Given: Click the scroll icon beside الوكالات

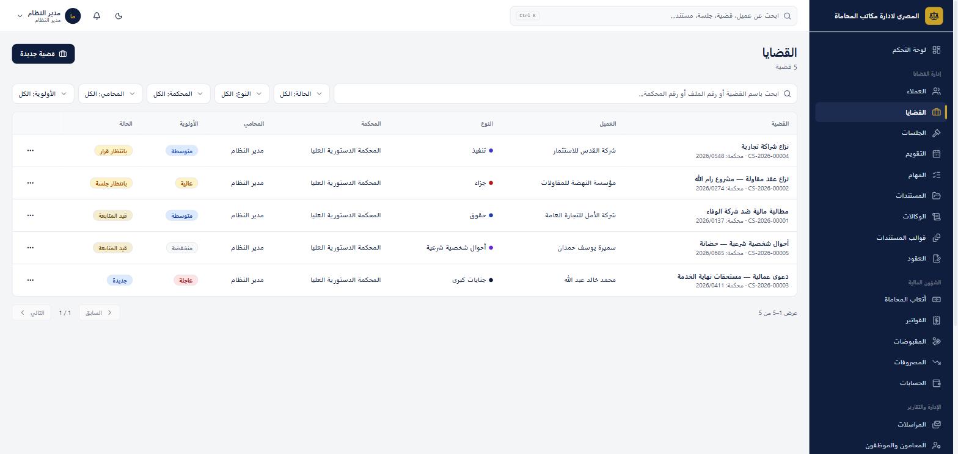Looking at the screenshot, I should click(x=936, y=217).
